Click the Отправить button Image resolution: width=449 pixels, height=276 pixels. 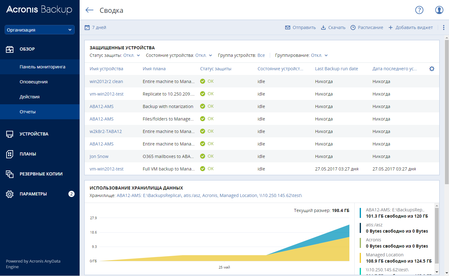point(300,27)
